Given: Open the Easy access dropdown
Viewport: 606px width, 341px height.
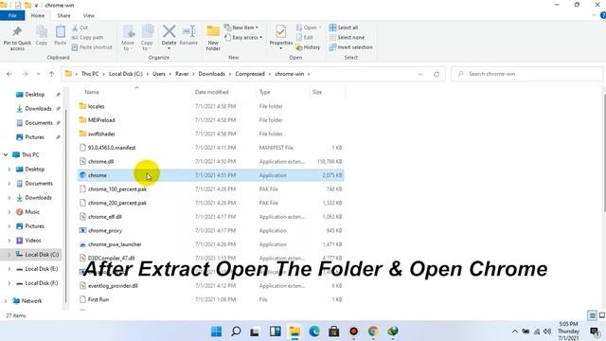Looking at the screenshot, I should pyautogui.click(x=243, y=38).
